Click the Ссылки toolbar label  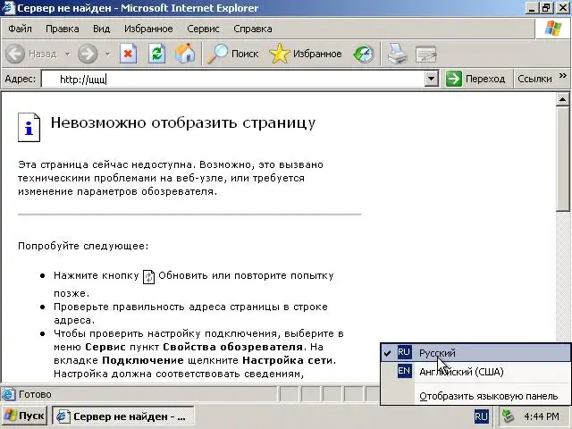pyautogui.click(x=534, y=79)
